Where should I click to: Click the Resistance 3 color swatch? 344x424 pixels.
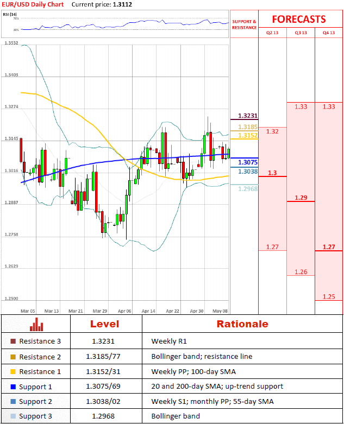(13, 341)
